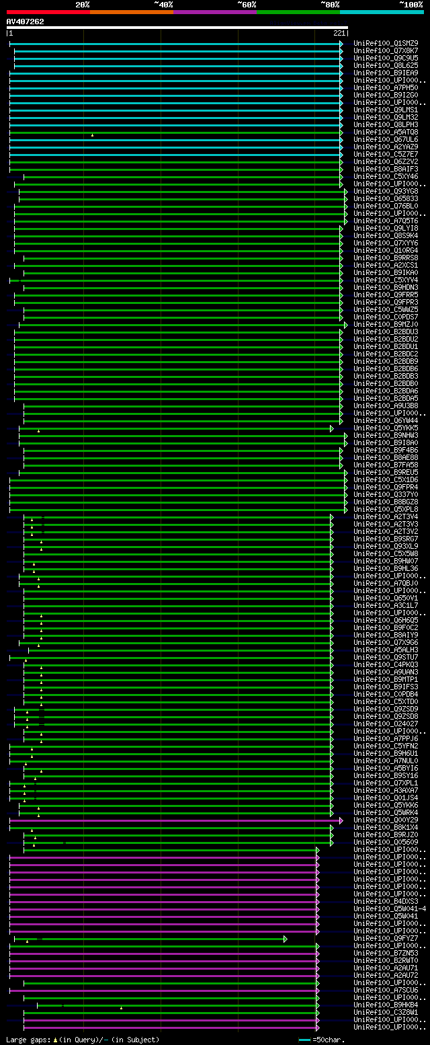Click the UniRef100_Q9LM32 label
This screenshot has height=1045, width=430.
pos(386,118)
